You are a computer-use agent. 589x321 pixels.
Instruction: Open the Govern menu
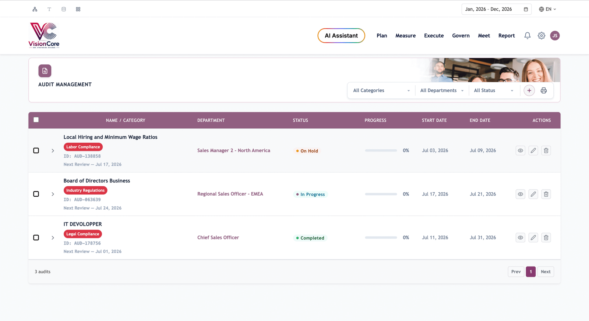[x=461, y=36]
